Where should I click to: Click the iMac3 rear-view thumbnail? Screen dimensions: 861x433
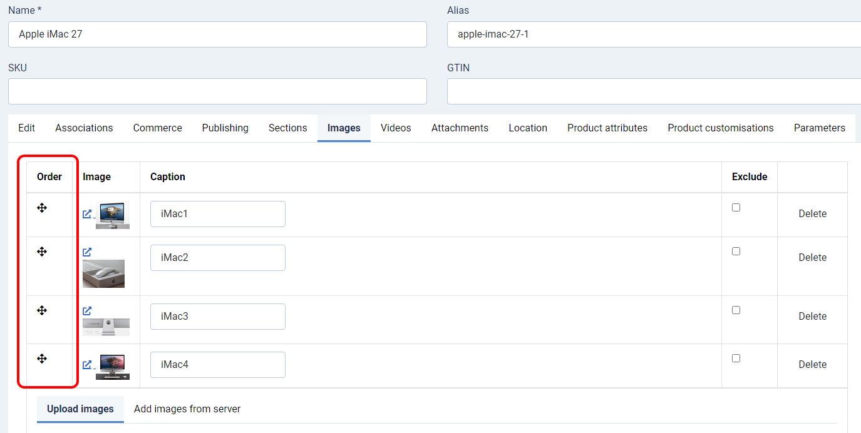pyautogui.click(x=106, y=327)
